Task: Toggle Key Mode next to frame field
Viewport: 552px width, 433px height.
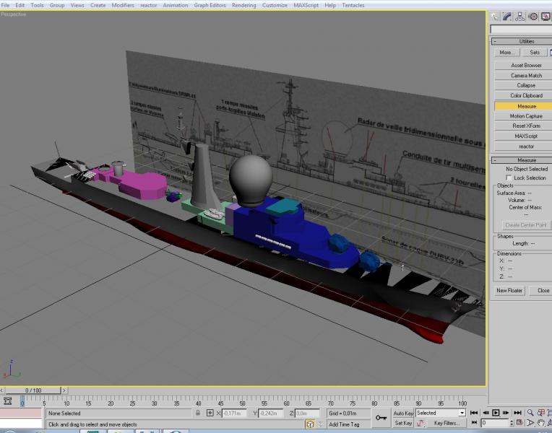Action: pos(474,422)
